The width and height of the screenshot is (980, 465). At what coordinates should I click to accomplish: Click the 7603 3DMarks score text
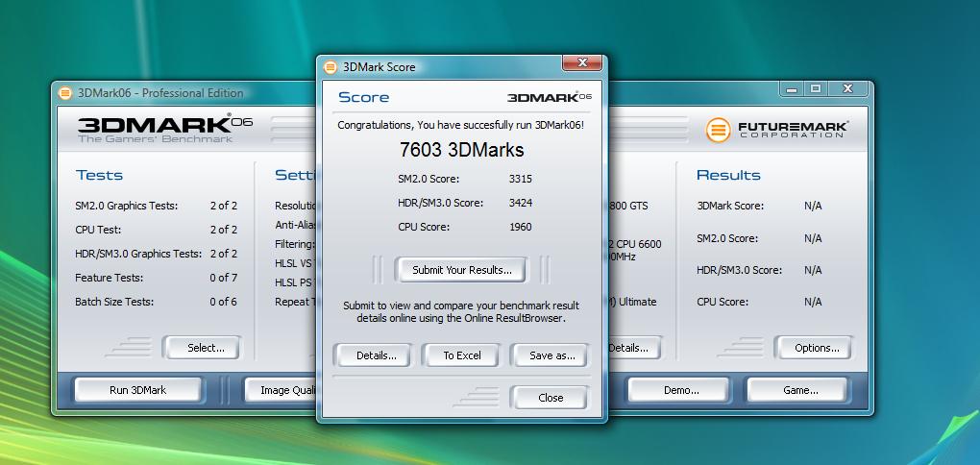(x=461, y=150)
